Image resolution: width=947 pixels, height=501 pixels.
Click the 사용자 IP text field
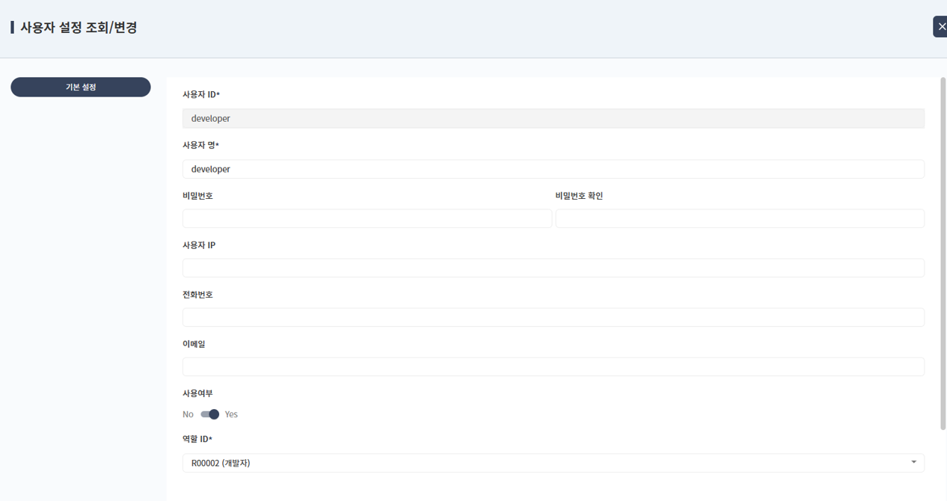tap(553, 268)
